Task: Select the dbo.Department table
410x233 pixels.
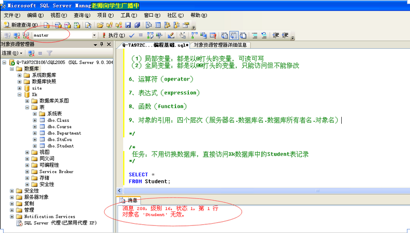Action: click(x=64, y=133)
